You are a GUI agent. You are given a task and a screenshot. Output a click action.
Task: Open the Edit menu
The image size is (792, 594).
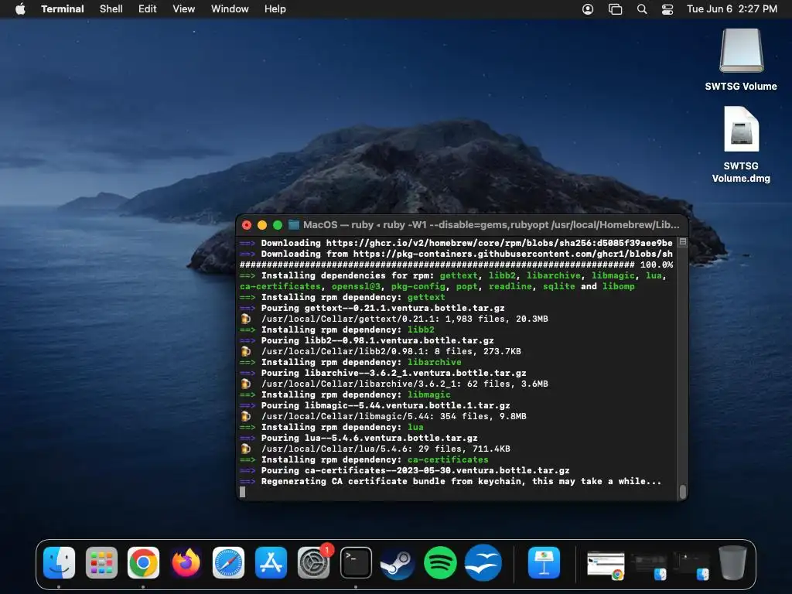tap(147, 9)
